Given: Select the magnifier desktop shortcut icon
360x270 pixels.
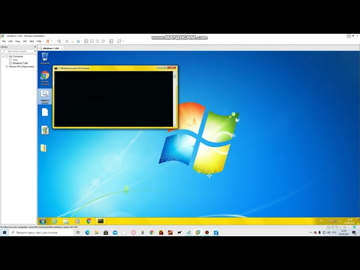Looking at the screenshot, I should click(45, 96).
